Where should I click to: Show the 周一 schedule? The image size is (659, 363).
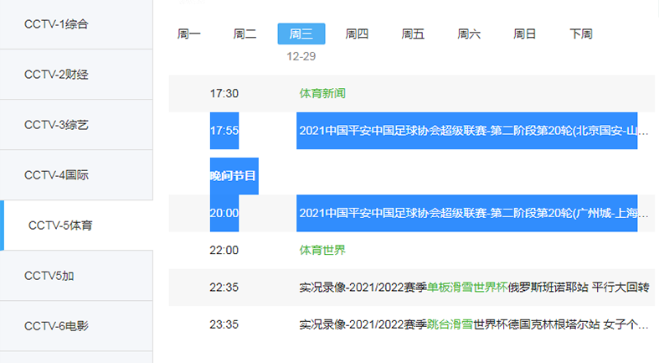point(189,34)
